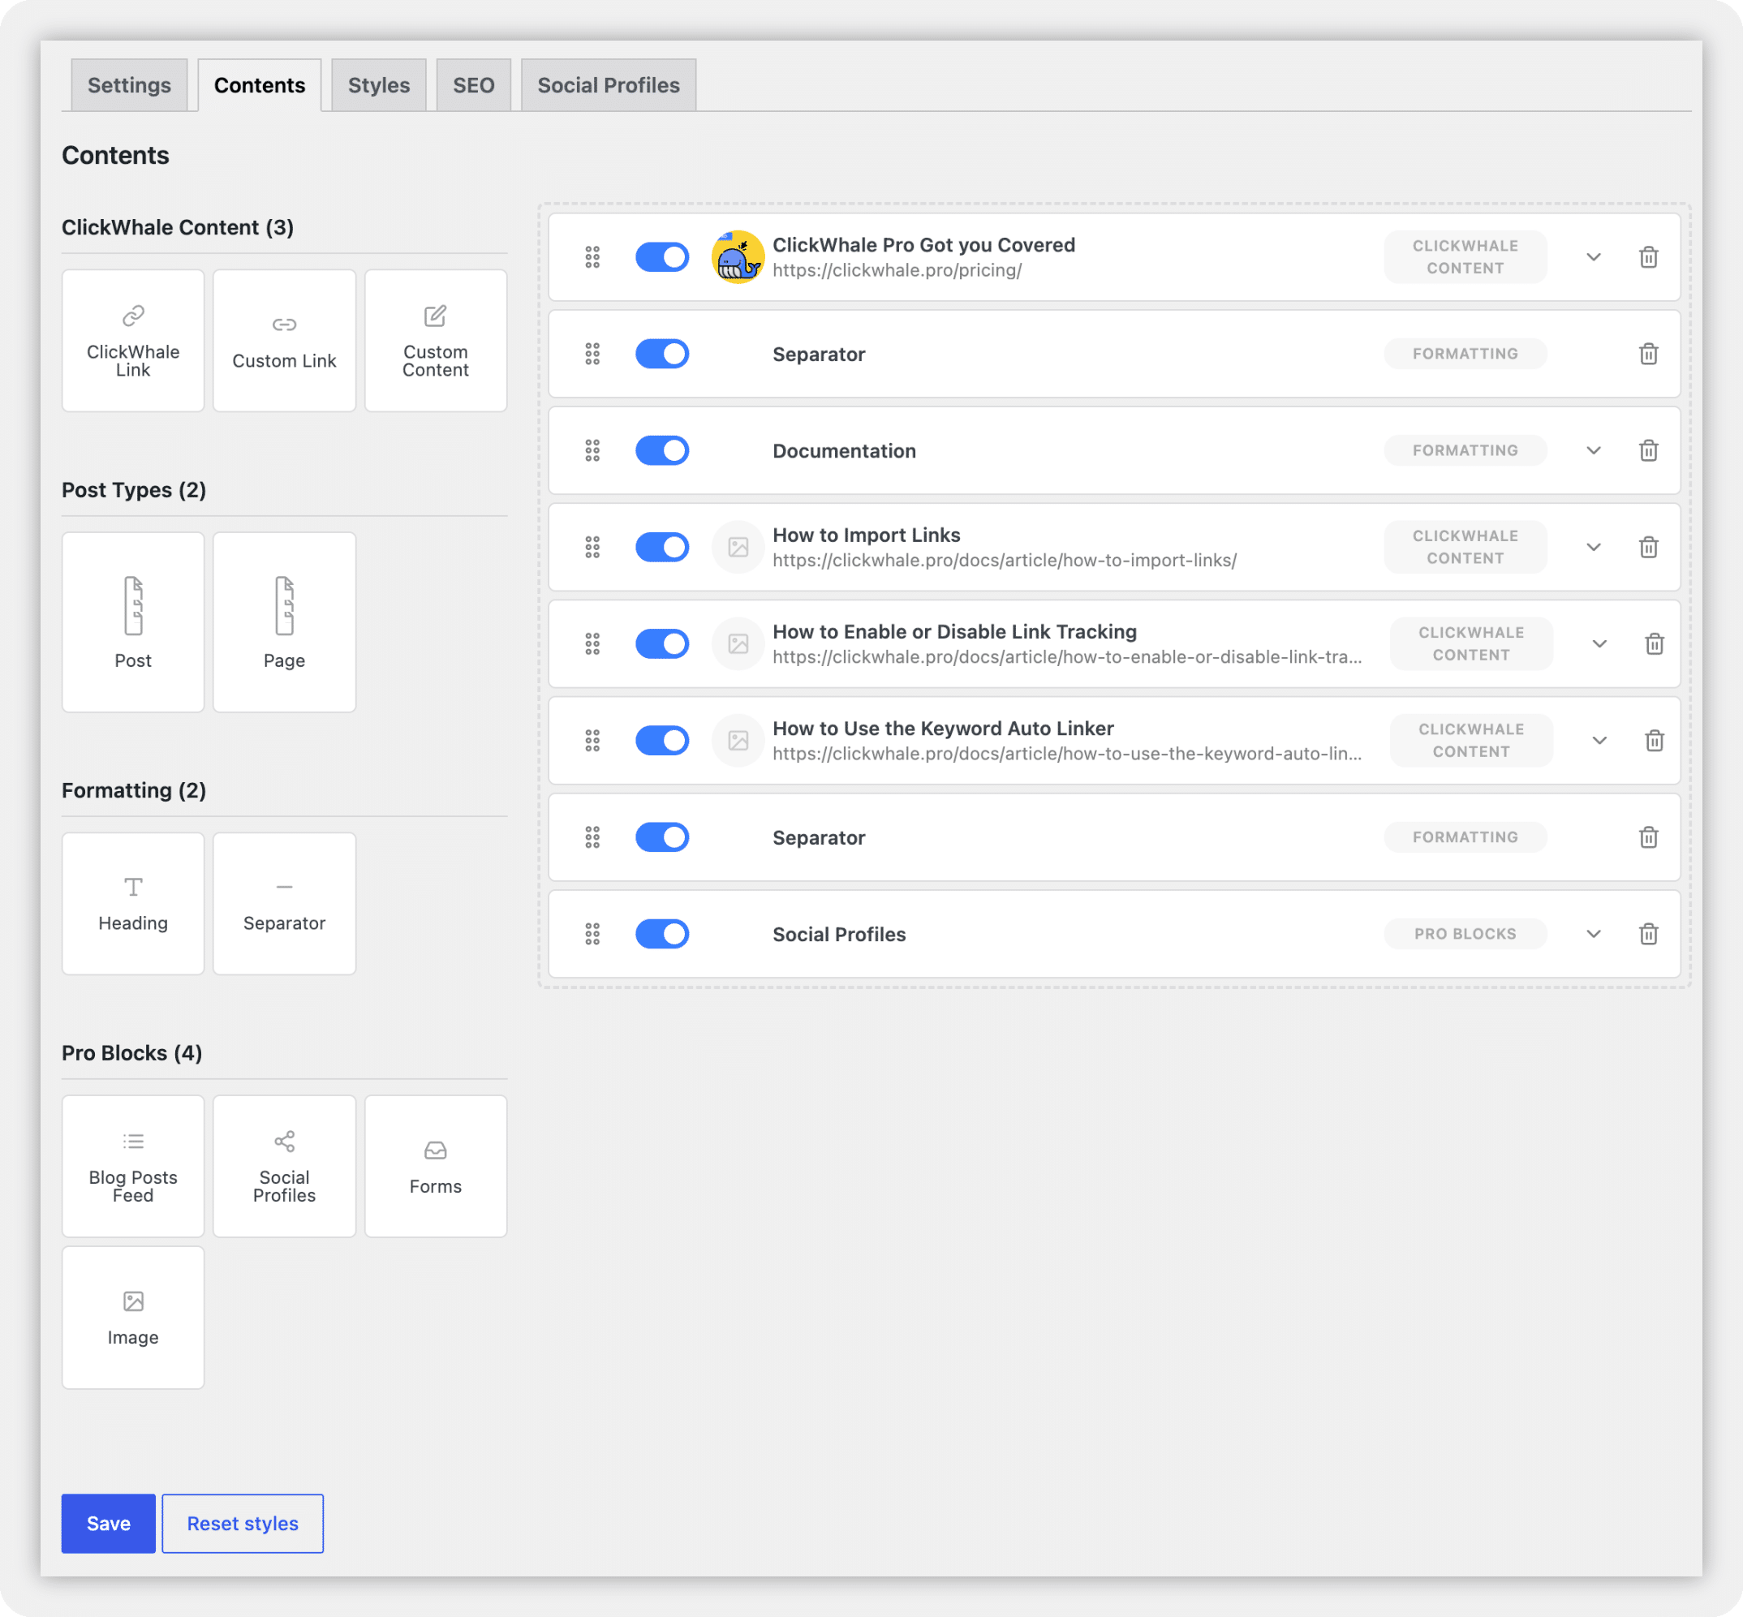This screenshot has width=1743, height=1617.
Task: Expand How to Import Links row
Action: pos(1594,547)
